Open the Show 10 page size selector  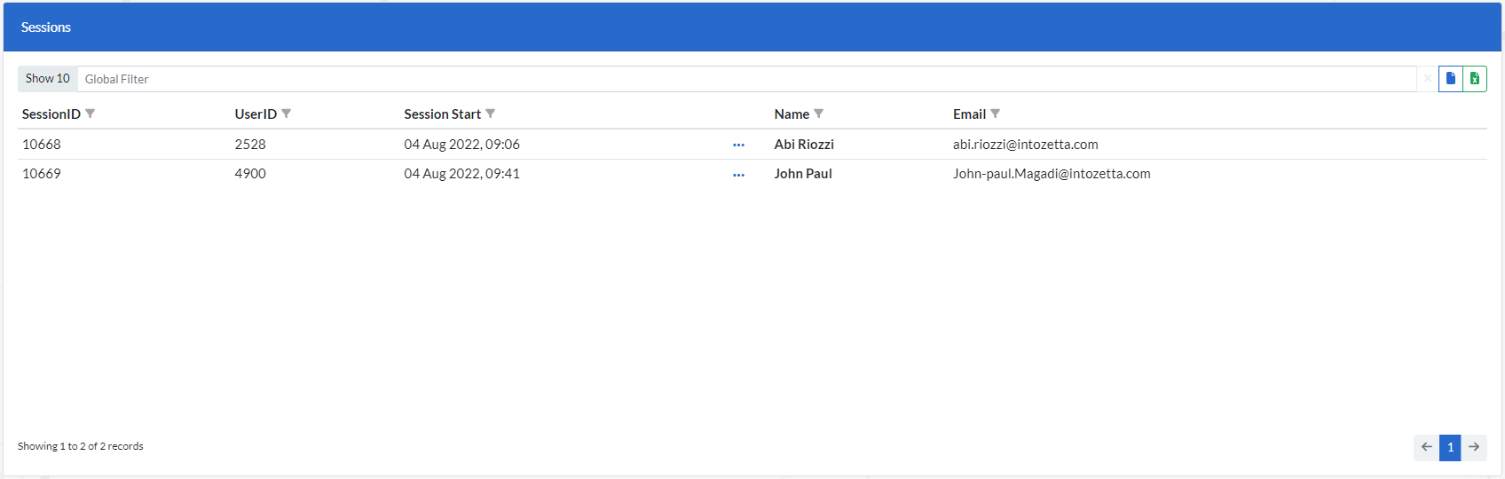point(48,79)
